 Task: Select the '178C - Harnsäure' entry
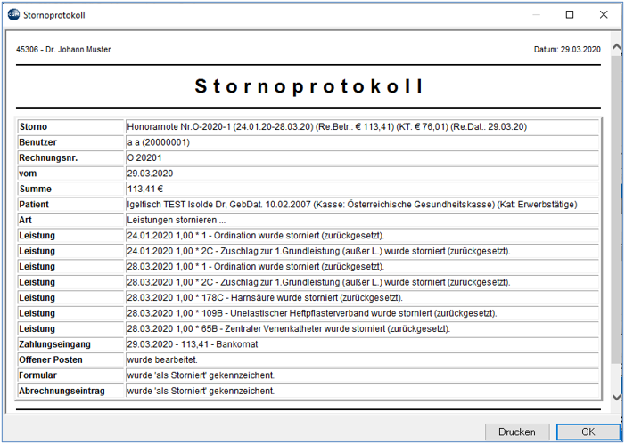(265, 297)
